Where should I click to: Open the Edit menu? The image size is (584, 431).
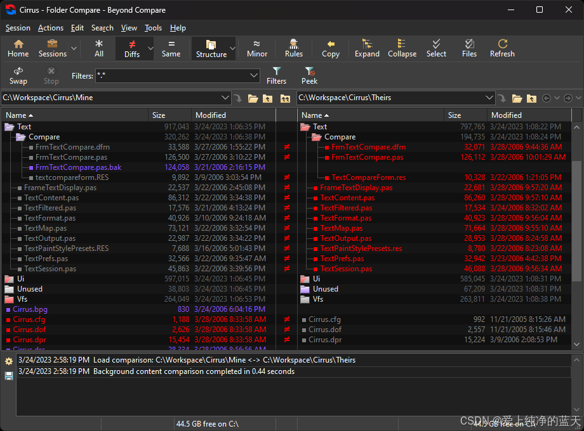pyautogui.click(x=77, y=28)
